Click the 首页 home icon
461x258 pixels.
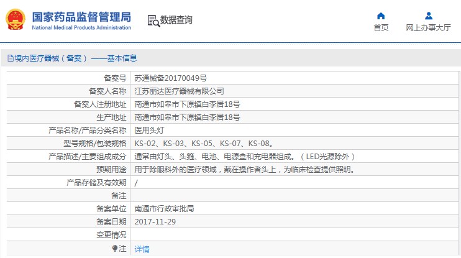coord(381,16)
